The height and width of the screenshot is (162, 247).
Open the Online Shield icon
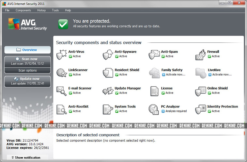click(x=201, y=91)
